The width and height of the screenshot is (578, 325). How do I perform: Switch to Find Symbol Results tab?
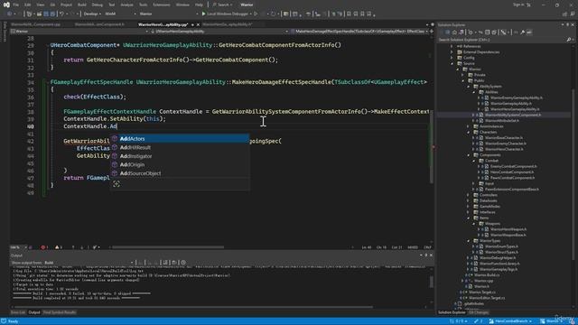[x=60, y=312]
